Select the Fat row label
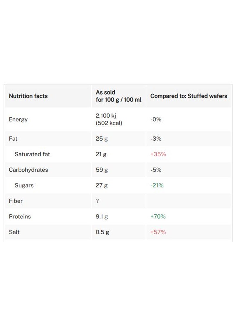Screen dimensions: 235x323 (13, 139)
